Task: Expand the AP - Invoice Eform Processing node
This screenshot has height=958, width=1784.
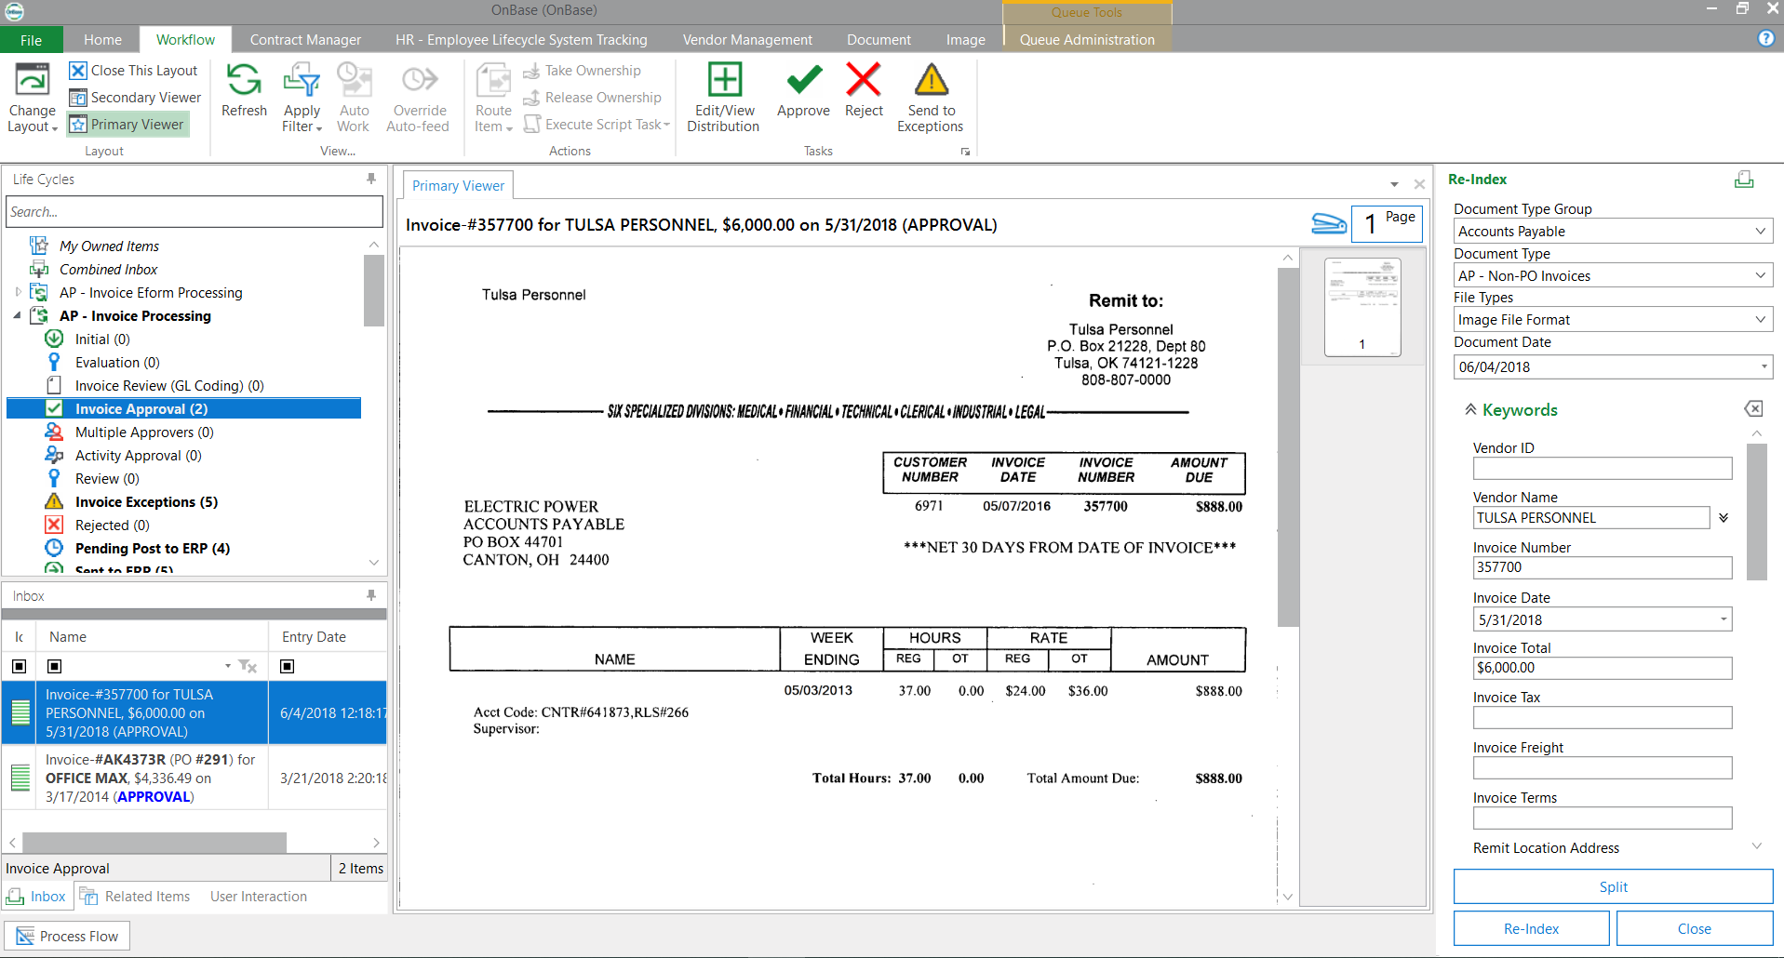Action: (18, 292)
